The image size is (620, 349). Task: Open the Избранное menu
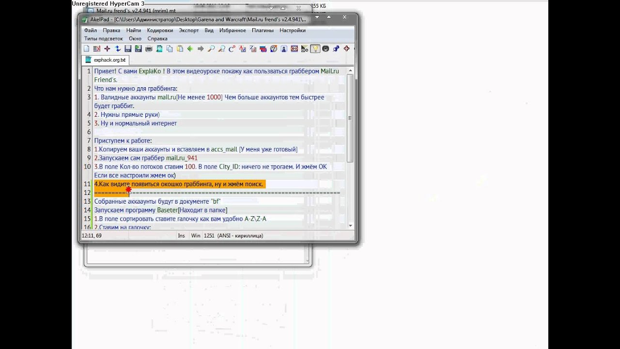[x=232, y=30]
